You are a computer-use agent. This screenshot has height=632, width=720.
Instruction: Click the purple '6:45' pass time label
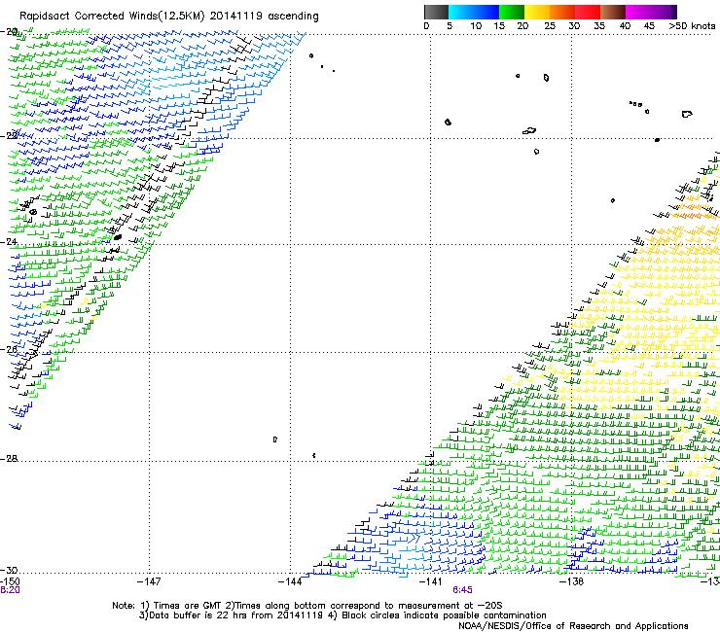coord(462,590)
